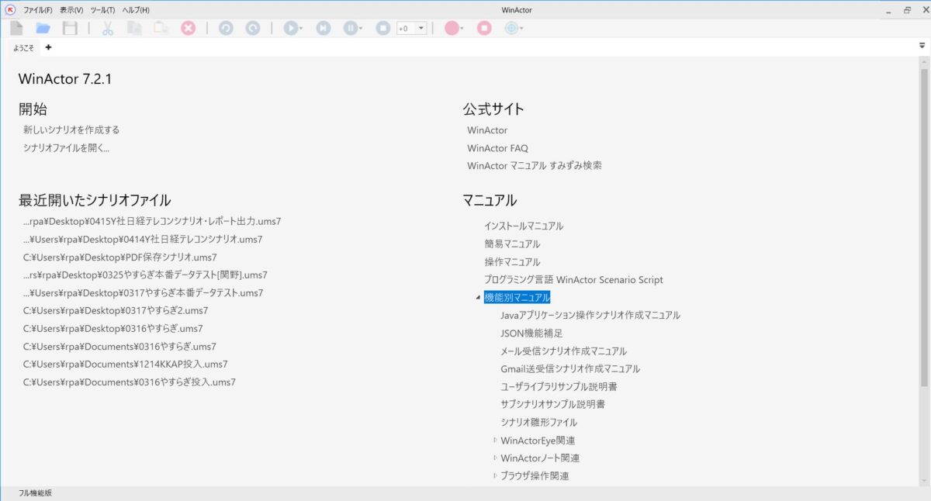Click the pink record button
Viewport: 931px width, 501px height.
tap(452, 28)
